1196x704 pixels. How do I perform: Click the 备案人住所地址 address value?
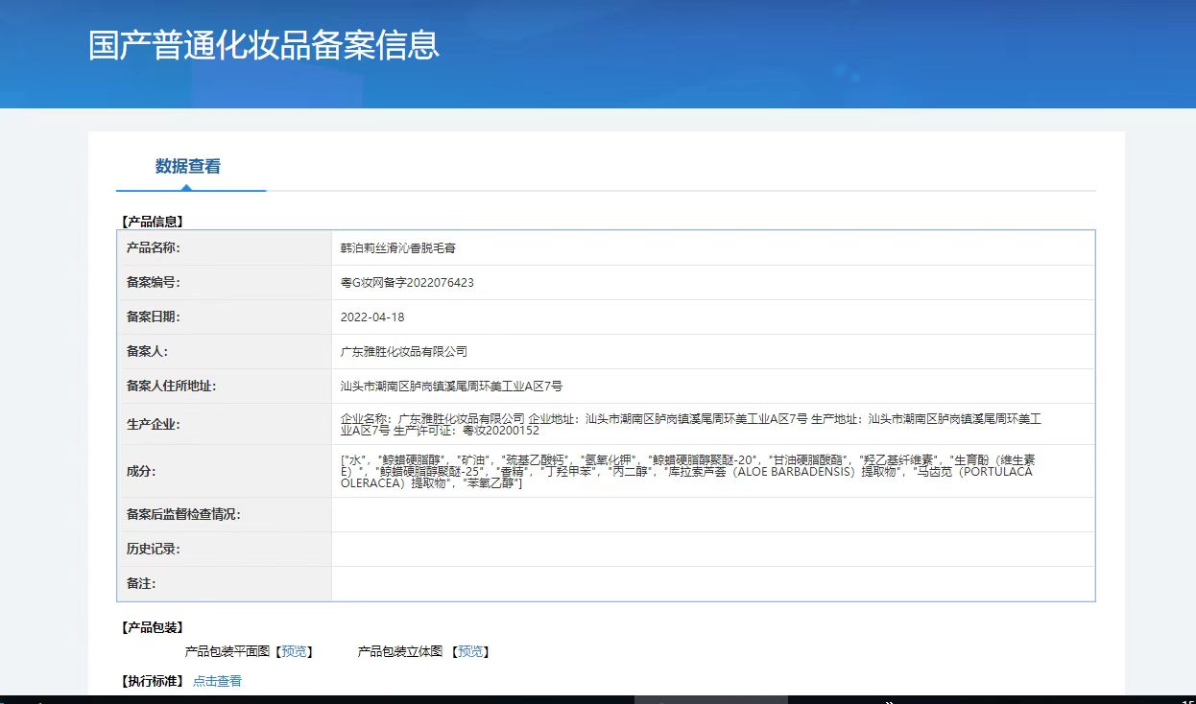point(451,387)
